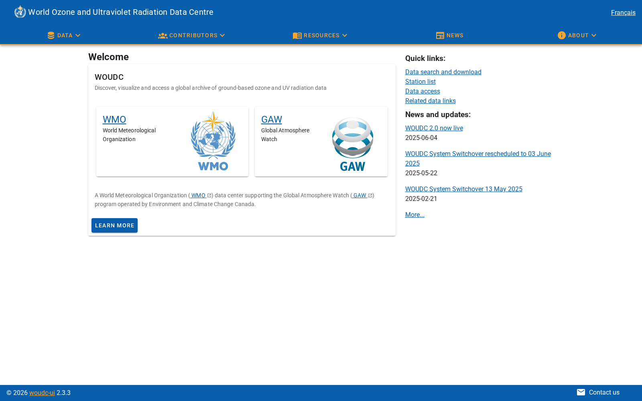This screenshot has width=642, height=401.
Task: Click the GAW logo image in the card
Action: (x=353, y=144)
